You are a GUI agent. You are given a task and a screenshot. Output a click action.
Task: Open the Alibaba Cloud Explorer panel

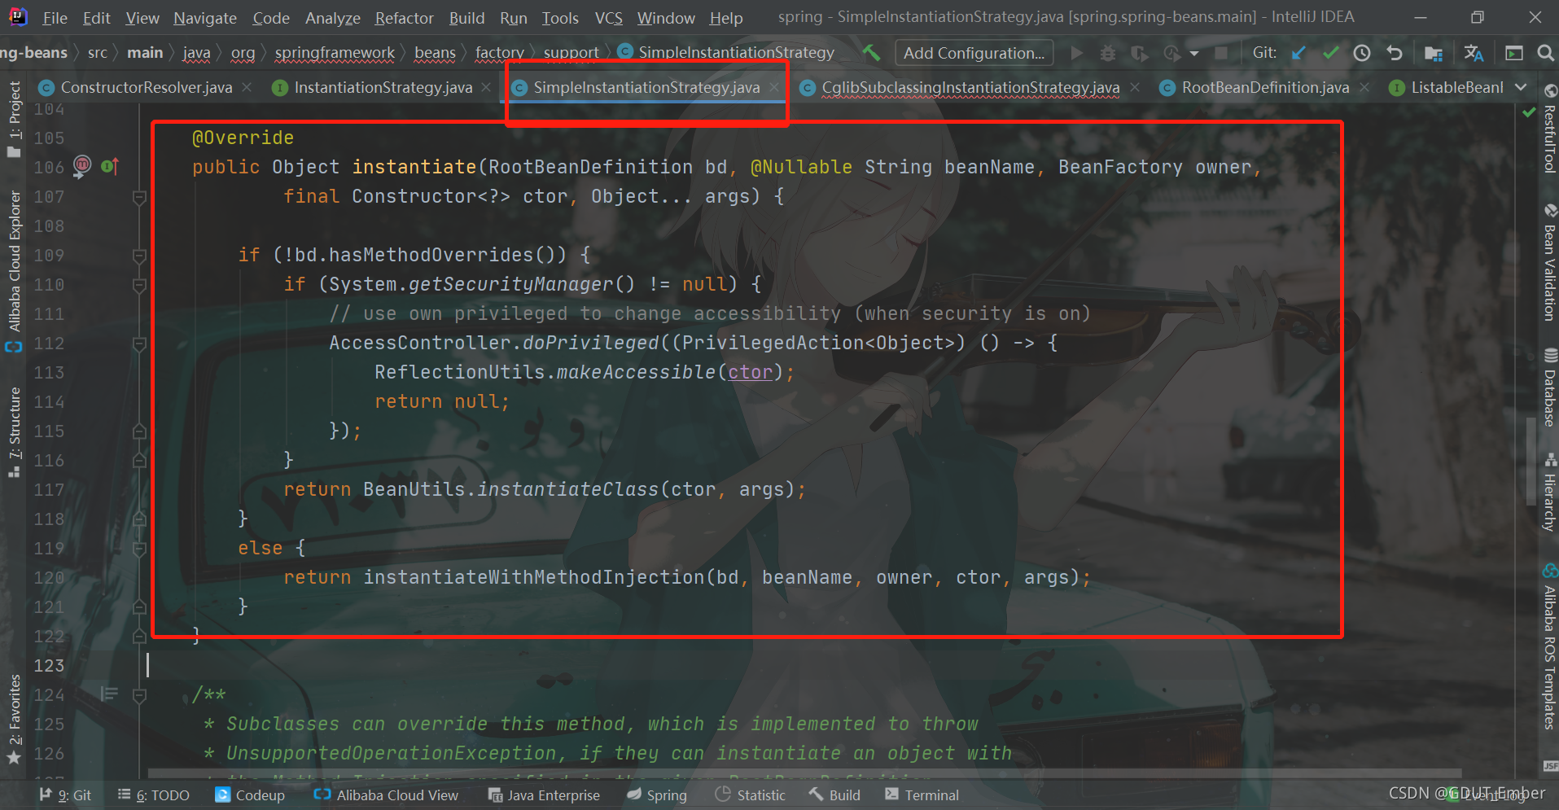(x=14, y=271)
